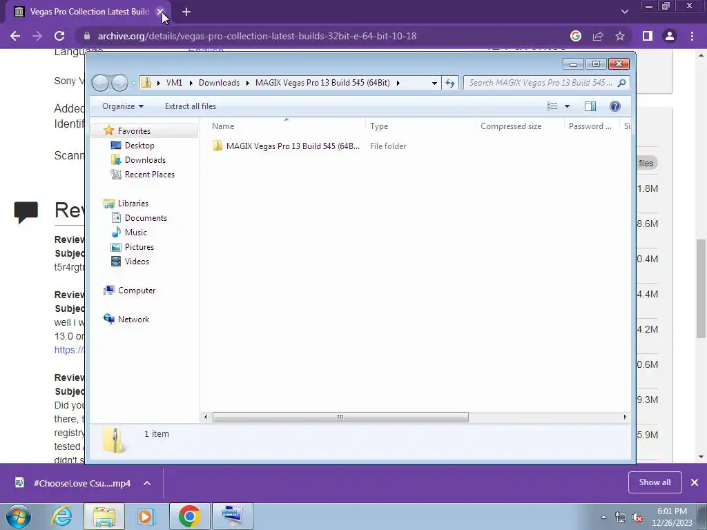Viewport: 707px width, 530px height.
Task: Share this page from Chrome toolbar
Action: tap(598, 36)
